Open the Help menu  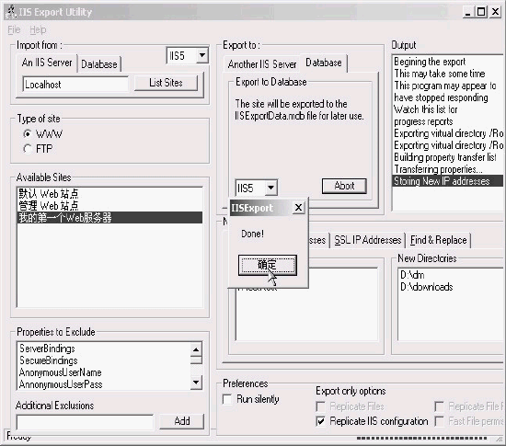pos(38,29)
